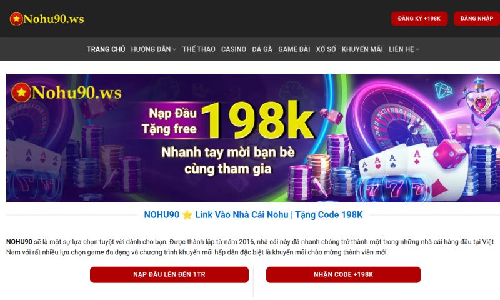Expand the chevron next to HƯỚNG DẪN
500x300 pixels.
[174, 49]
